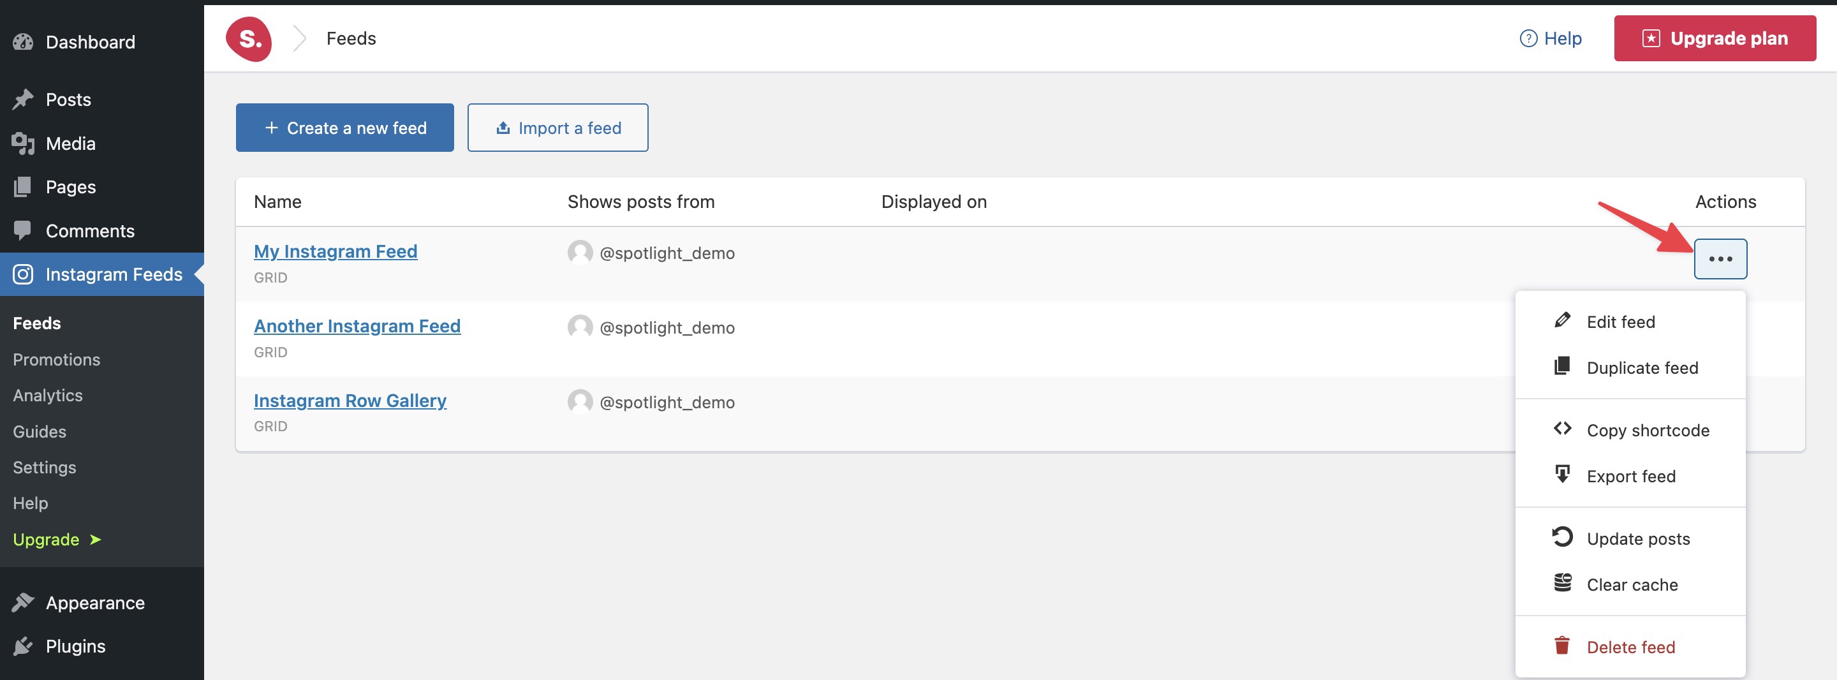Click avatar in My Instagram Feed row
Image resolution: width=1837 pixels, height=680 pixels.
(580, 253)
